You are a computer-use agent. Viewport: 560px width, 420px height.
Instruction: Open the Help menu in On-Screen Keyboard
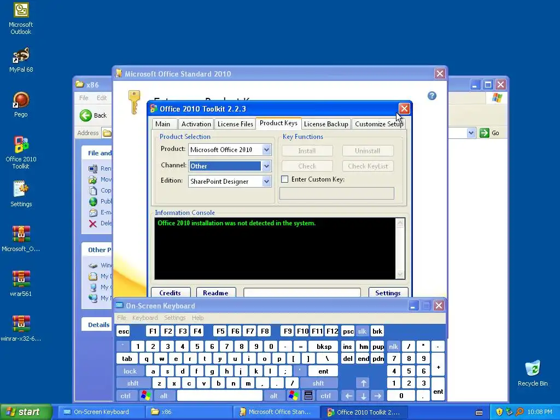(197, 318)
